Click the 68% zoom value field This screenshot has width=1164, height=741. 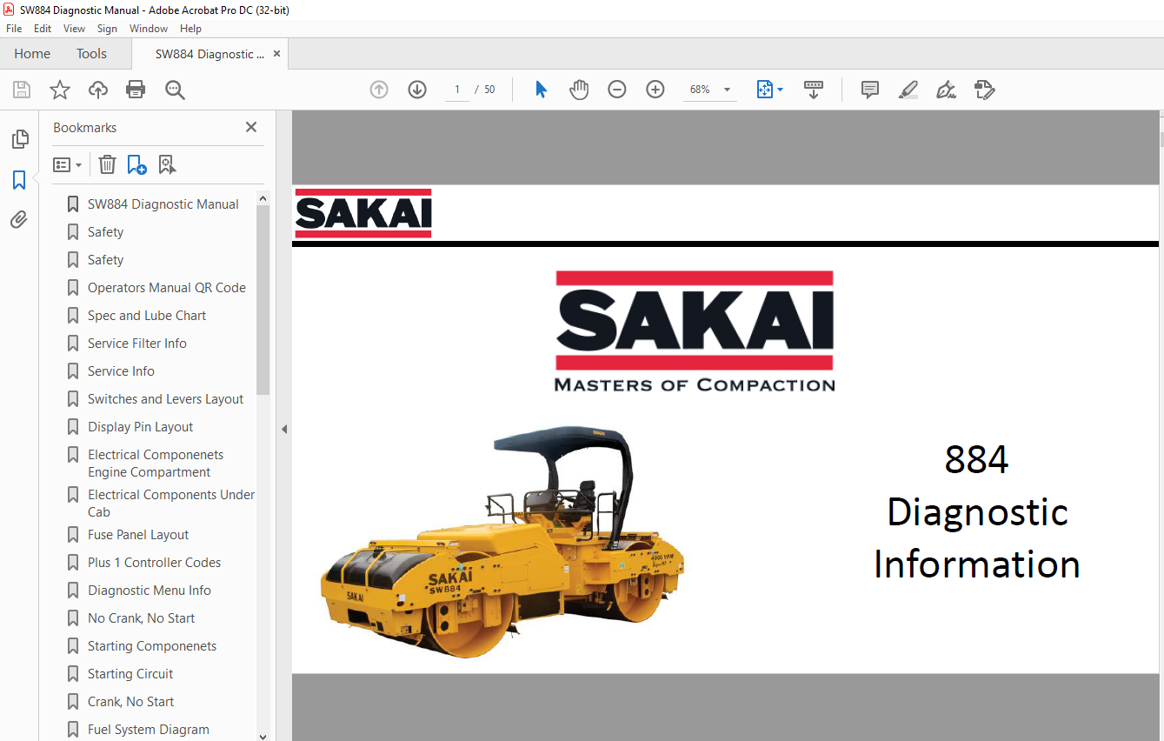point(701,90)
